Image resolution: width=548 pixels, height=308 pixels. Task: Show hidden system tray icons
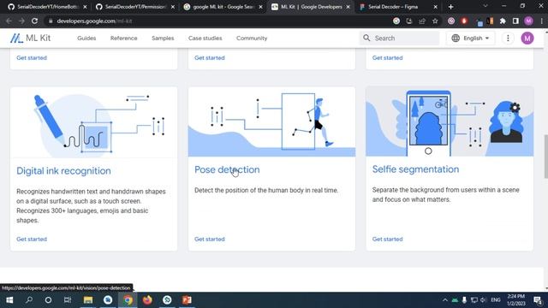444,300
